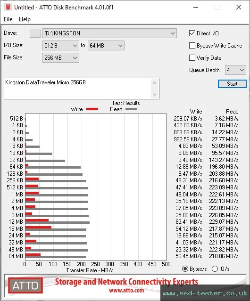
Task: Click the Test Results heading
Action: (126, 103)
